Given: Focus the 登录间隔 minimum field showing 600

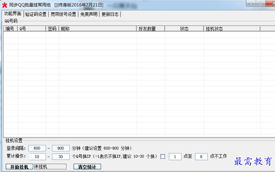Looking at the screenshot, I should 37,148.
